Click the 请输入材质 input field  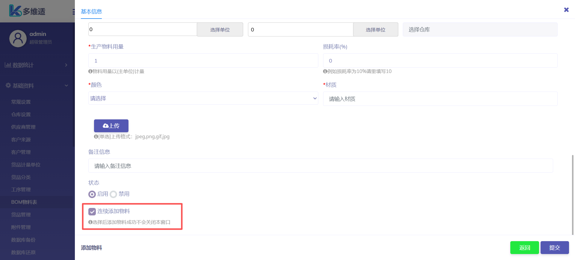tap(440, 99)
